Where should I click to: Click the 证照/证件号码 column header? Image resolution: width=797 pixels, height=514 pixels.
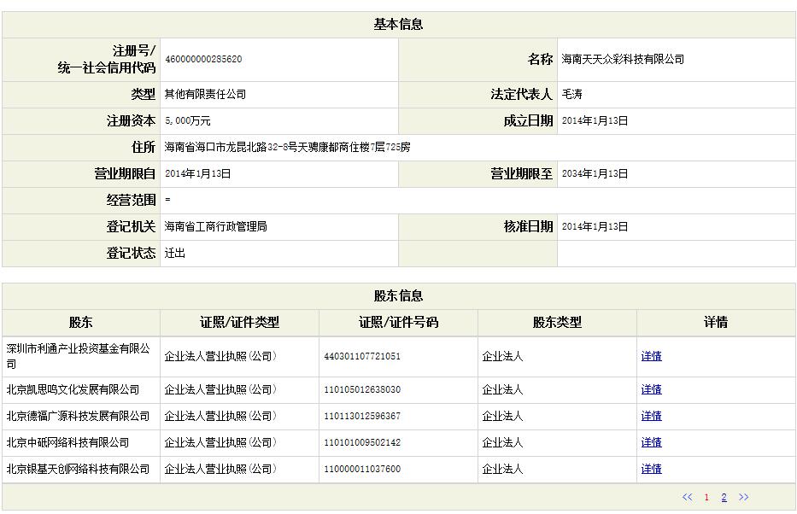[398, 323]
